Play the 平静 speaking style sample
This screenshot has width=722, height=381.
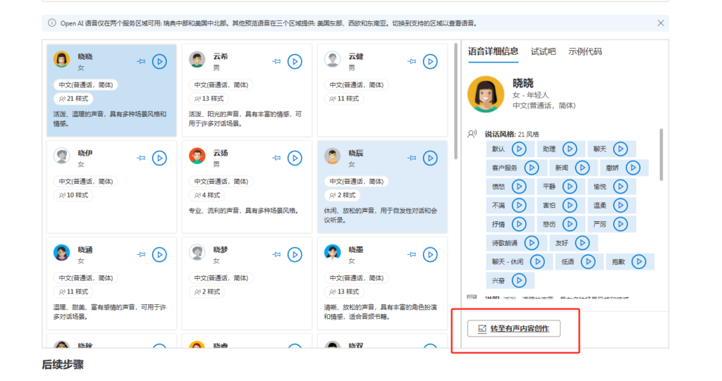tap(570, 187)
